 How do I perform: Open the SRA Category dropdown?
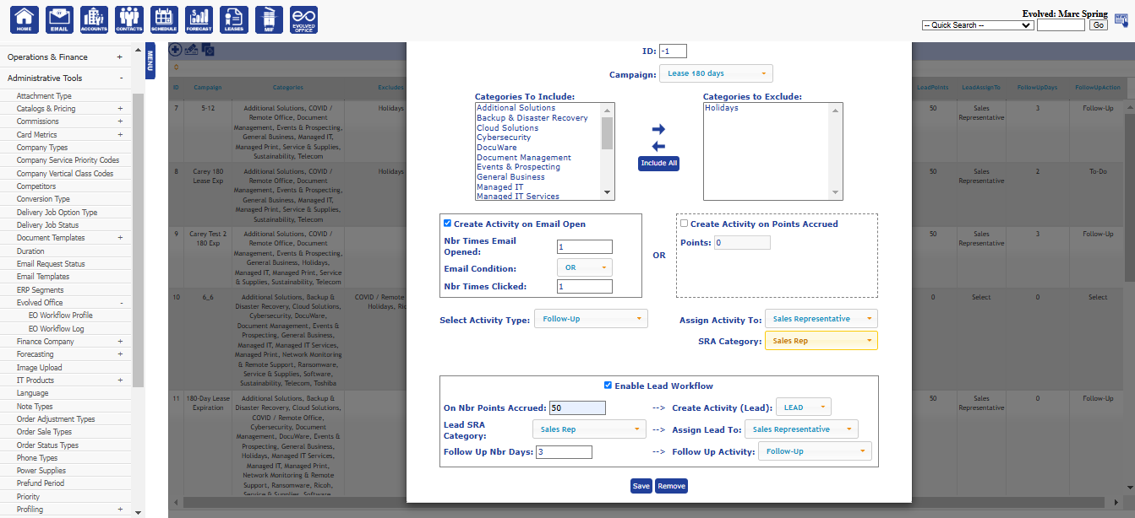click(821, 340)
